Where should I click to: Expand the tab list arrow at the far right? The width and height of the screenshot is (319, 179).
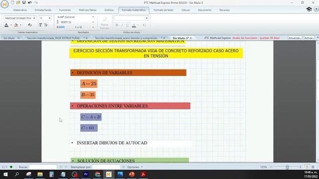[318, 38]
